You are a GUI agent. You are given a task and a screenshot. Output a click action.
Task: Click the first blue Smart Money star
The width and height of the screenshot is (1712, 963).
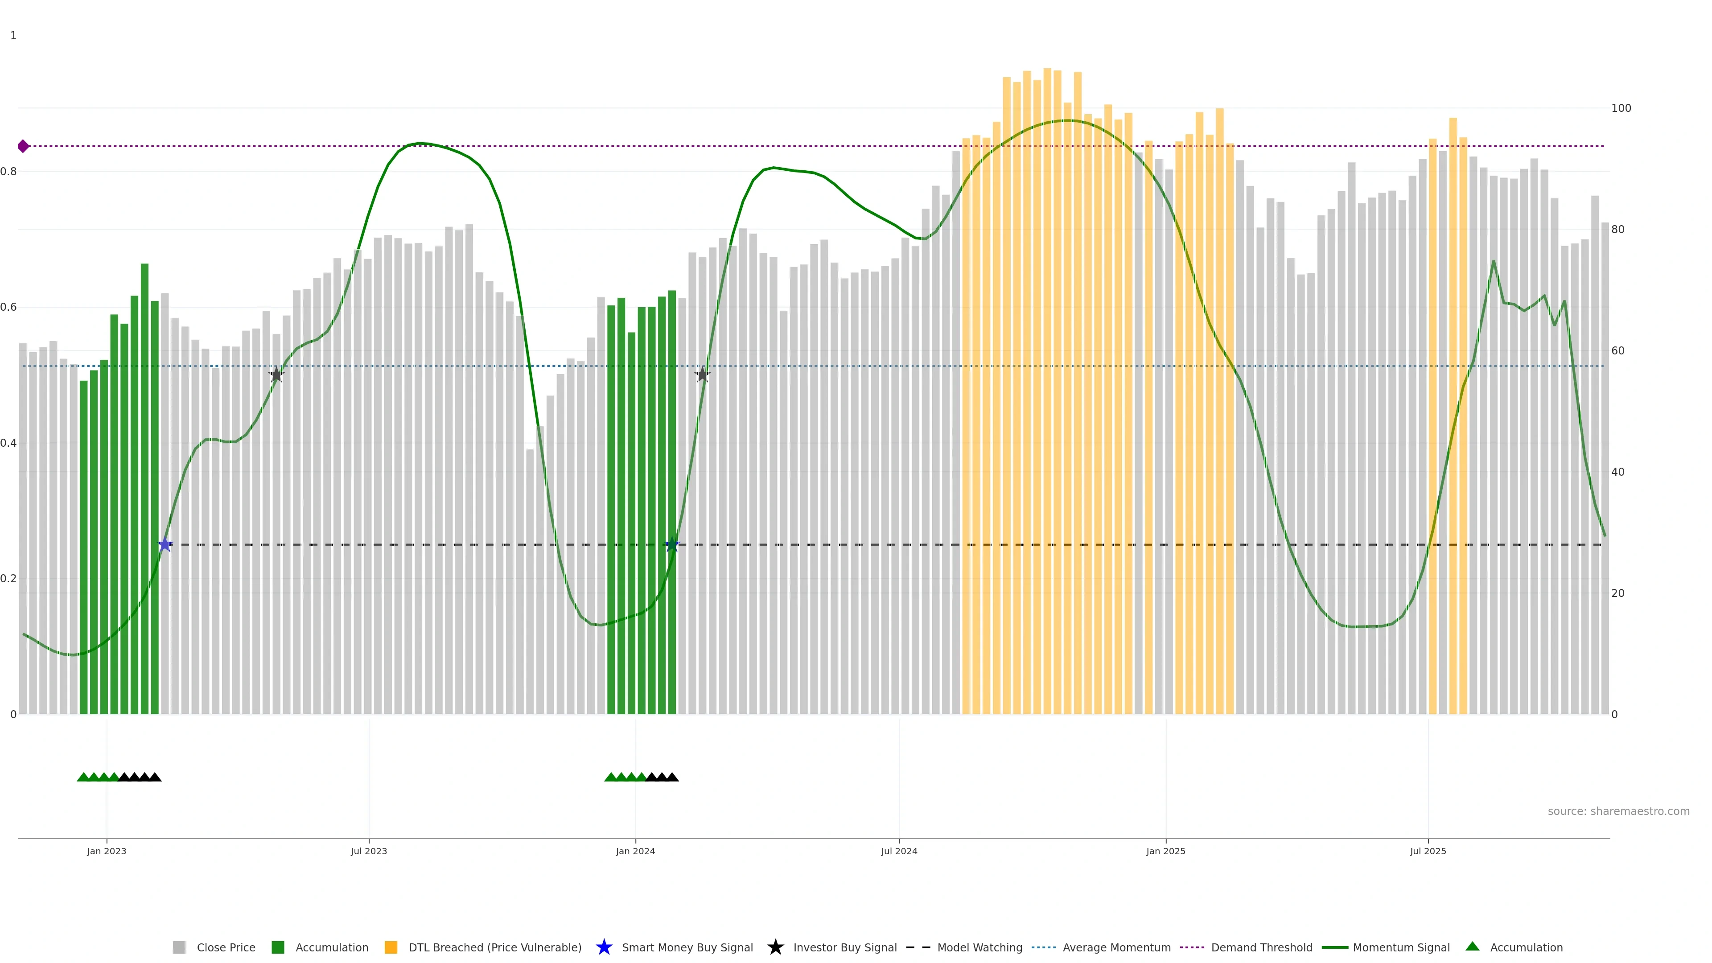165,545
